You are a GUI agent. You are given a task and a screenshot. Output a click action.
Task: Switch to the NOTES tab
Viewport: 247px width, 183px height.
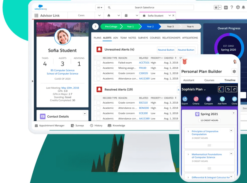132,38
